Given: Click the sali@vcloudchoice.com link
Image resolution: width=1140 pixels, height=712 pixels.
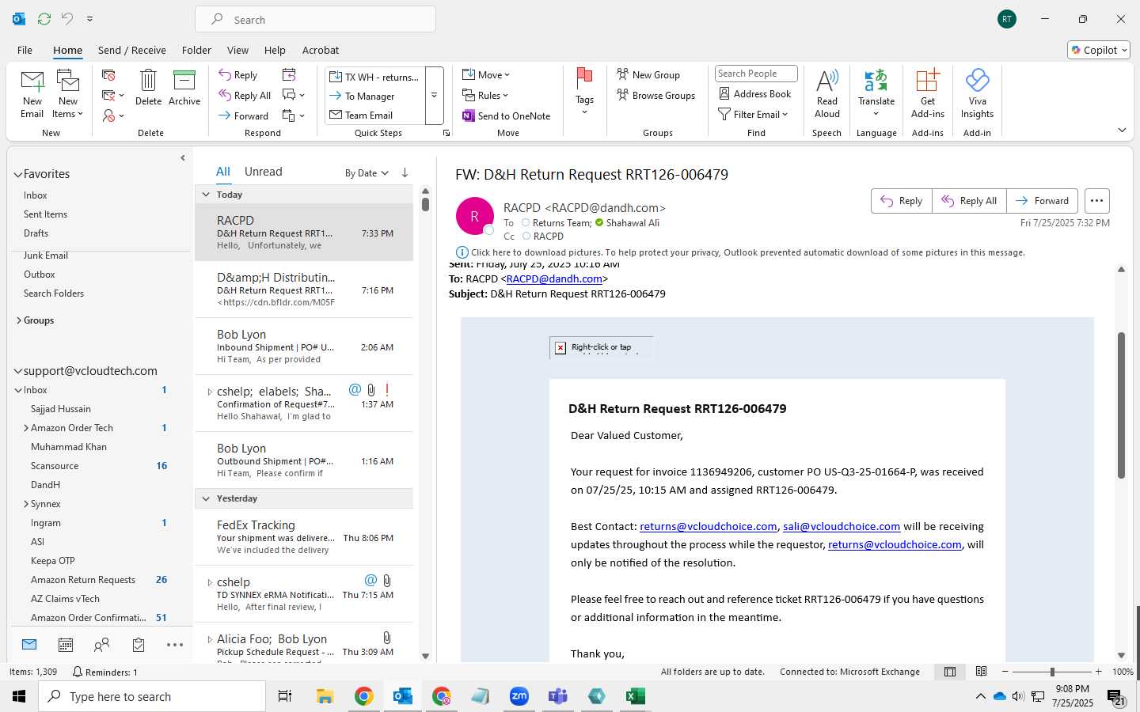Looking at the screenshot, I should 842,526.
